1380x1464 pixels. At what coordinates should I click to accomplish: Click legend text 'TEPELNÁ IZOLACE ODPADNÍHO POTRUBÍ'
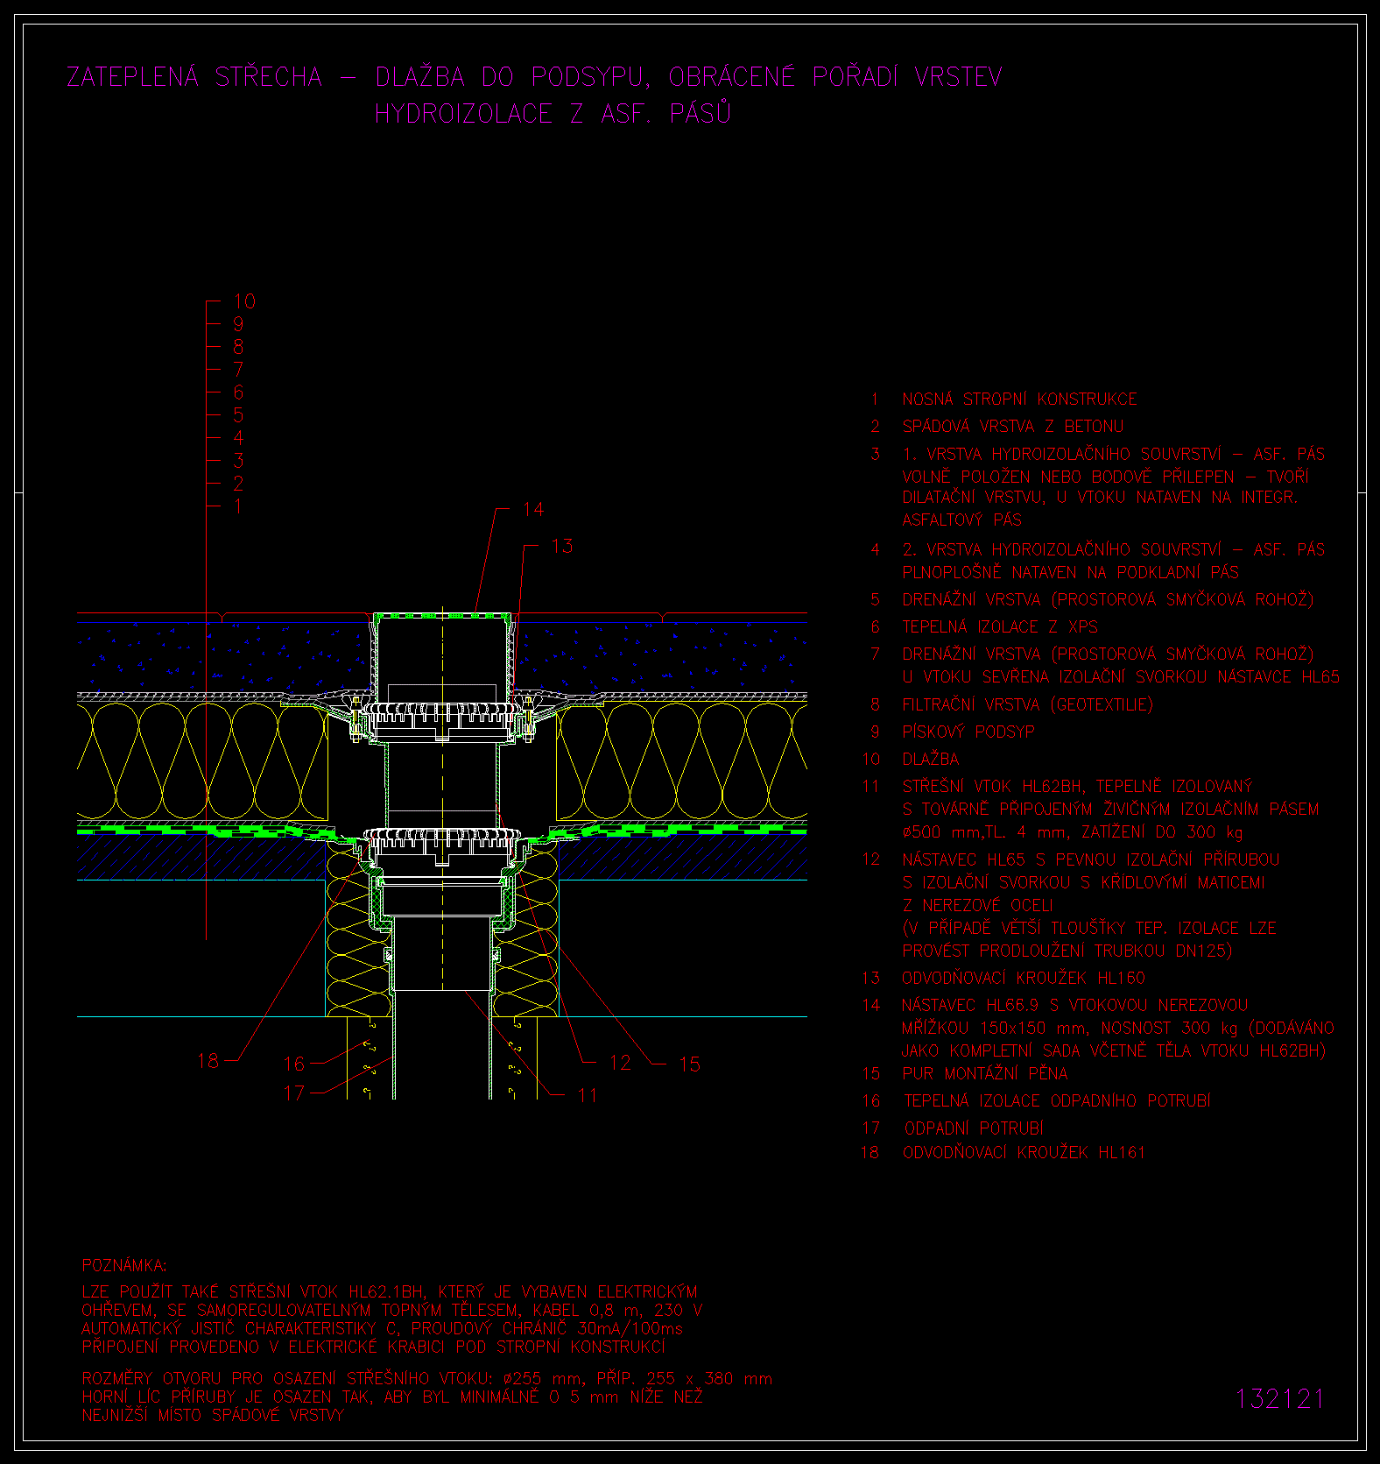(x=1057, y=1101)
